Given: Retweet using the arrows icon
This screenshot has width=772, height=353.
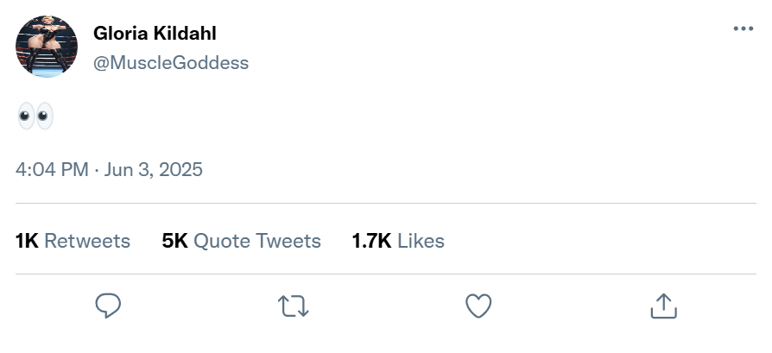Looking at the screenshot, I should [294, 305].
